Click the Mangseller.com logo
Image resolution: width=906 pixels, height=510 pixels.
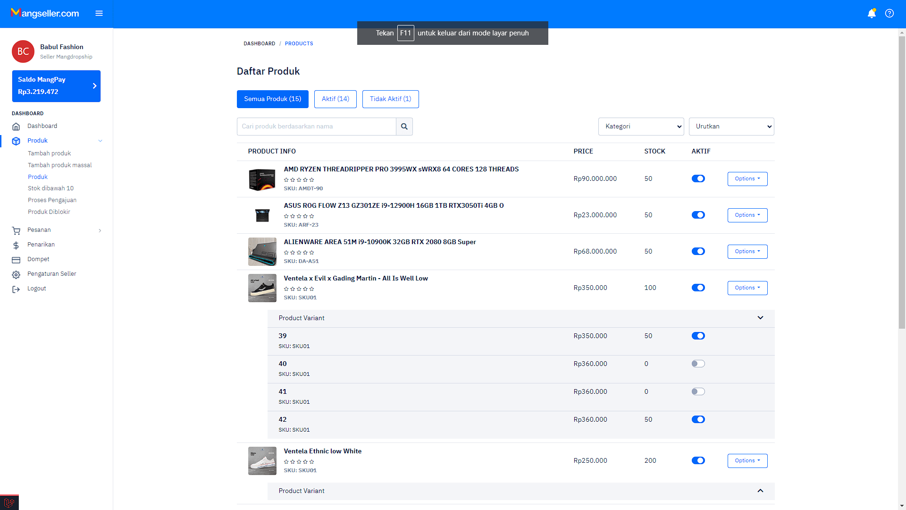(45, 13)
